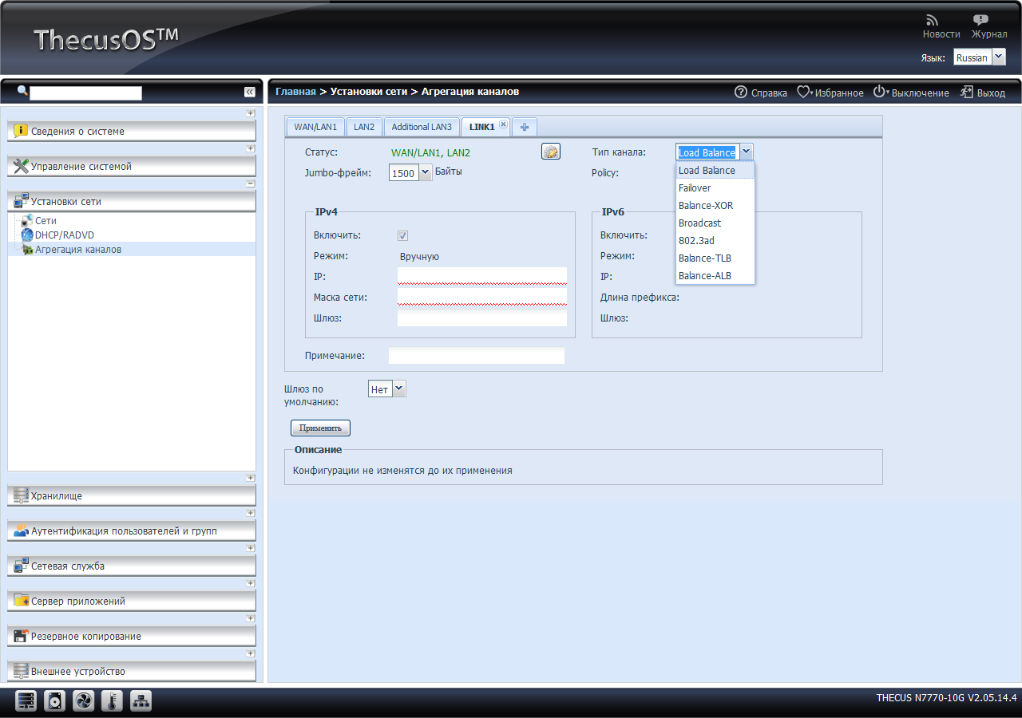1022x718 pixels.
Task: Open Аутентификация пользователей и групп section
Action: 132,531
